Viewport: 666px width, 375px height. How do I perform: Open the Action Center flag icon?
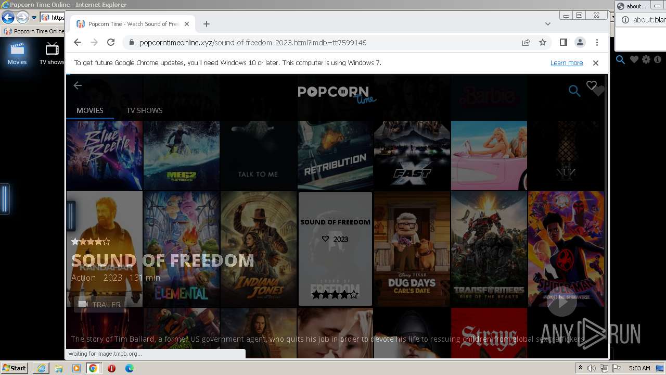pyautogui.click(x=616, y=368)
